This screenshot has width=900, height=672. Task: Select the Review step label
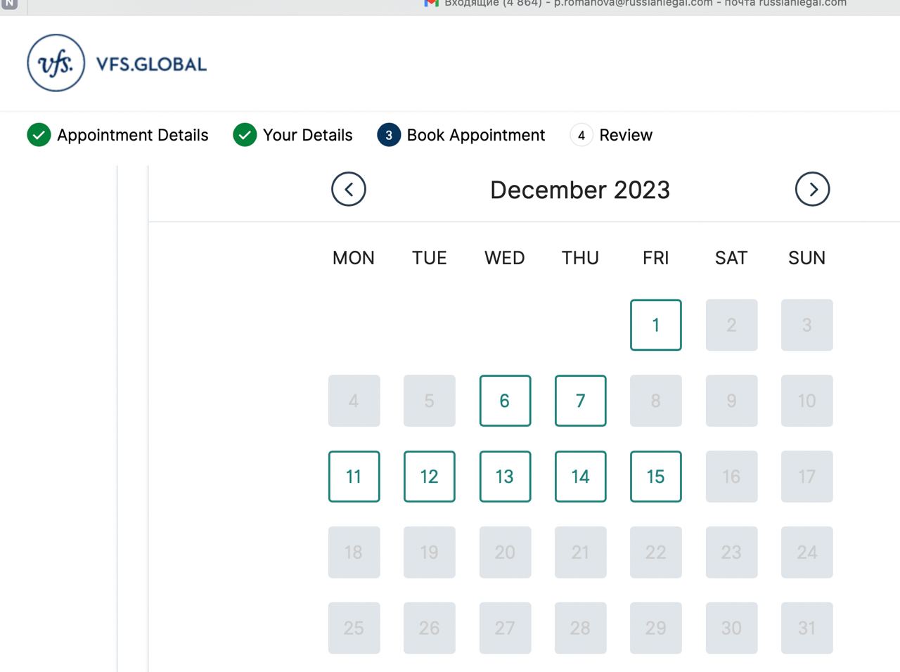tap(625, 135)
